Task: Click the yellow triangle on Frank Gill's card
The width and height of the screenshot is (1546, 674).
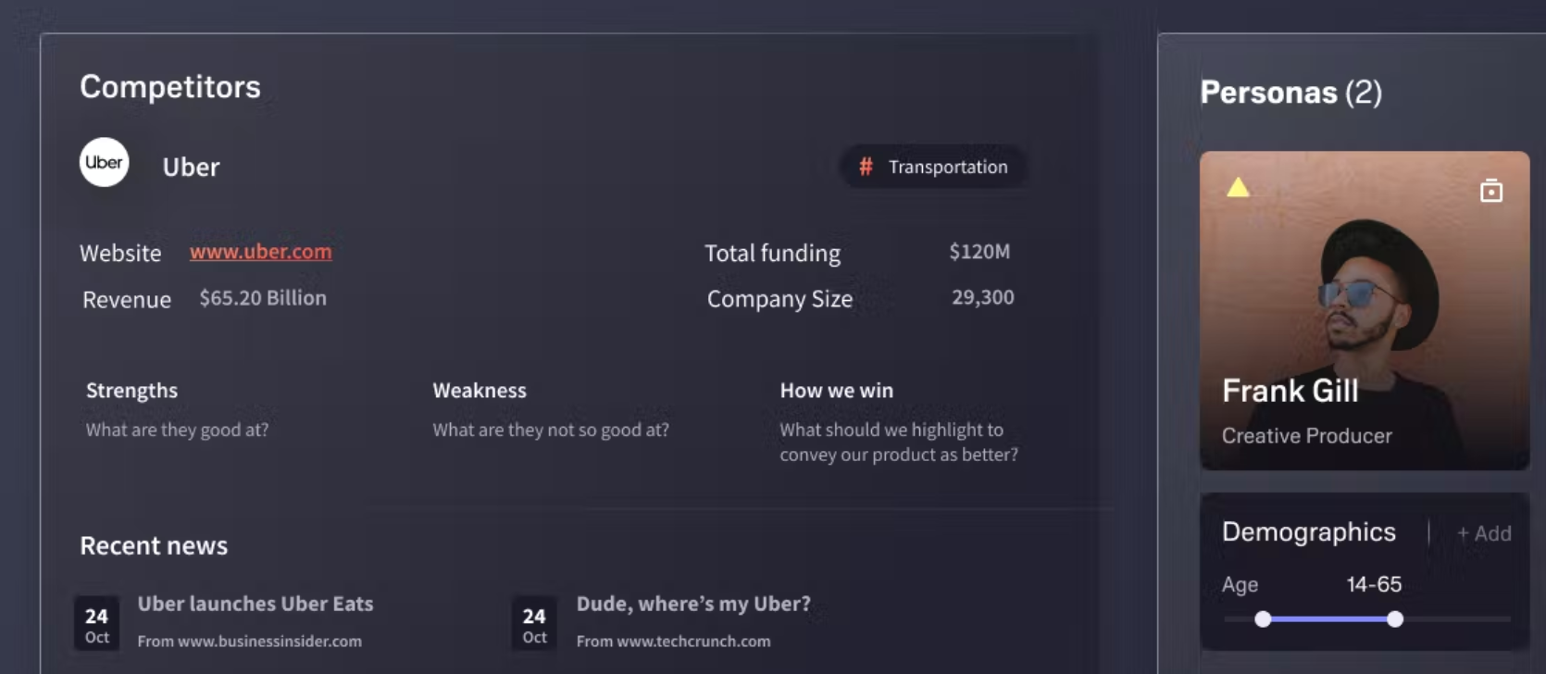Action: click(1238, 188)
